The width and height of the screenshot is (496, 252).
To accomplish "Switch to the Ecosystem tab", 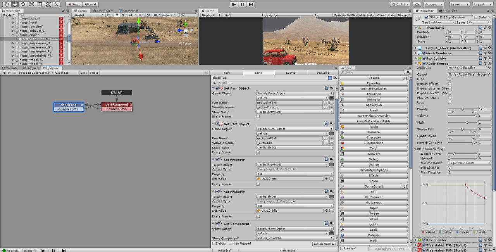I will (128, 11).
